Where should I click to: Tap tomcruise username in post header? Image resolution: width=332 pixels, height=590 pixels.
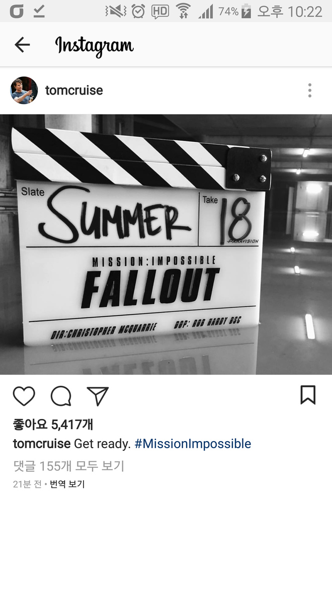pyautogui.click(x=74, y=91)
